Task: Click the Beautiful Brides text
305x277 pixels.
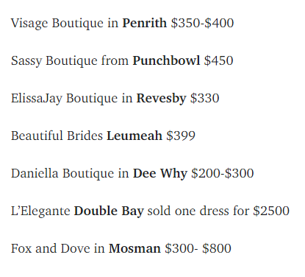Action: click(x=57, y=136)
